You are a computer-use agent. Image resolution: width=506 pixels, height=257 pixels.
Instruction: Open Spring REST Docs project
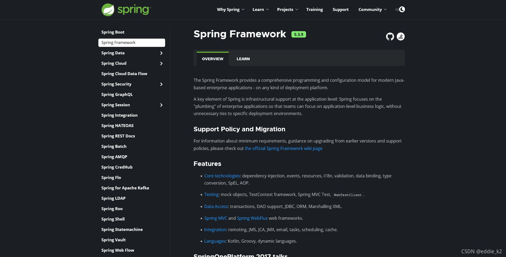(118, 136)
